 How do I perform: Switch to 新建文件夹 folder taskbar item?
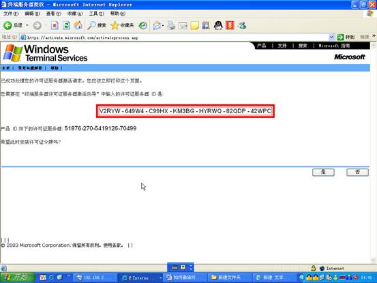point(229,278)
